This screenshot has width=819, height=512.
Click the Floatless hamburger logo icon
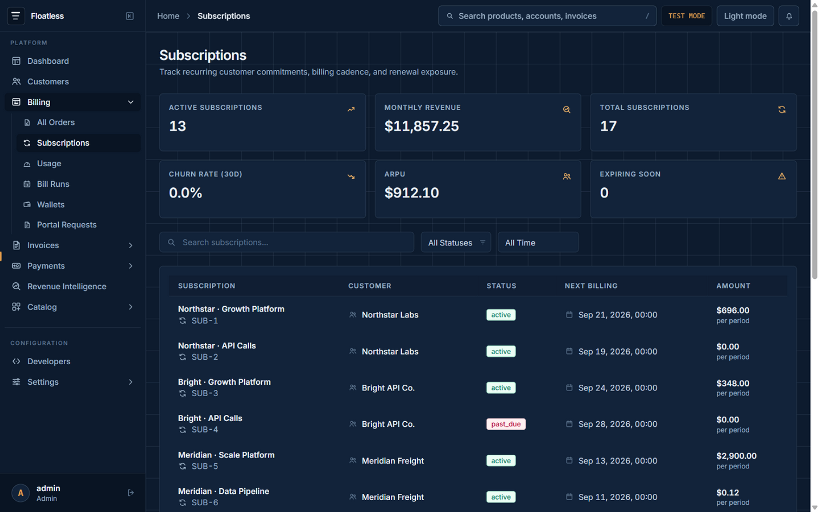click(x=16, y=16)
